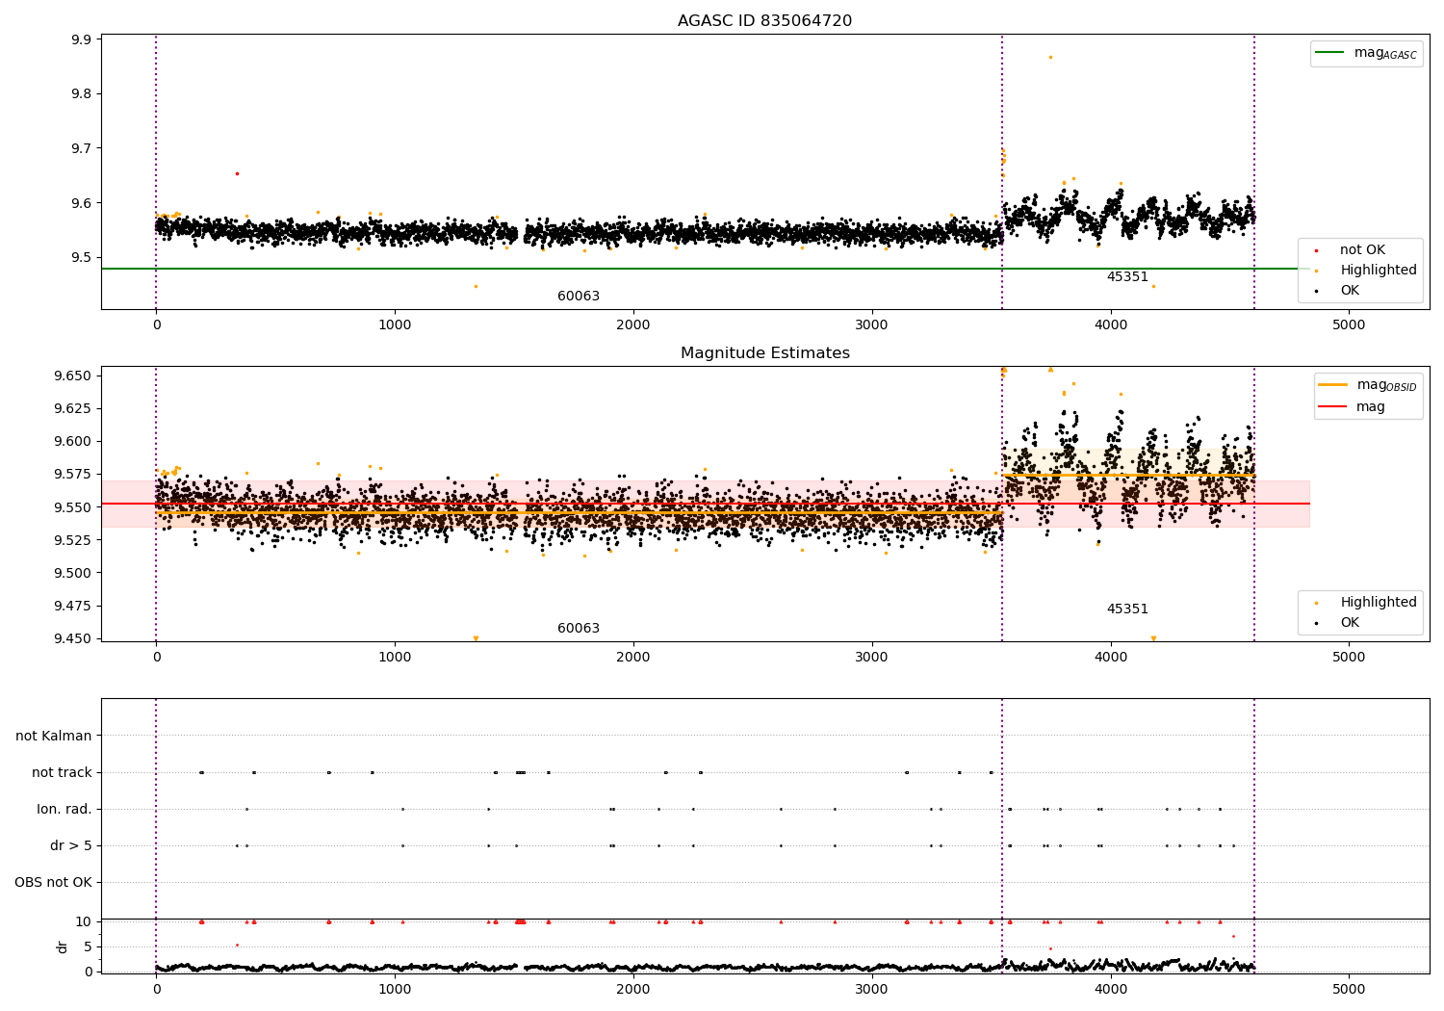Click the orange outlier point near 9.87
The height and width of the screenshot is (1011, 1444).
coord(1050,57)
